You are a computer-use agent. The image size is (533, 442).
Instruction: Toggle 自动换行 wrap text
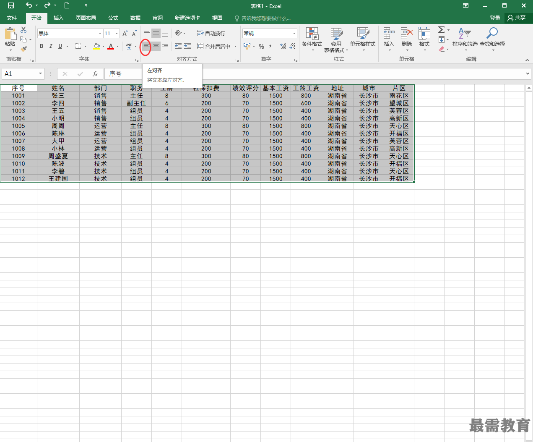[211, 33]
